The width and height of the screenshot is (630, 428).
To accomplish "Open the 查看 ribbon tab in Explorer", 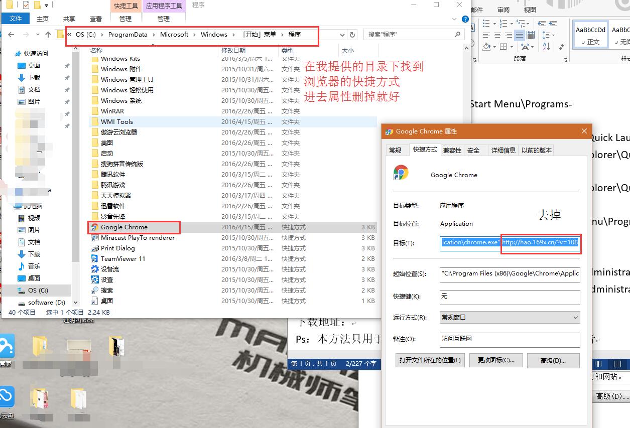I will [x=96, y=19].
